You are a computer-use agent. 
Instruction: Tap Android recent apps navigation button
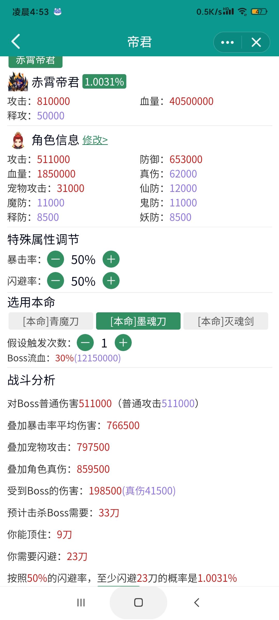click(x=81, y=603)
